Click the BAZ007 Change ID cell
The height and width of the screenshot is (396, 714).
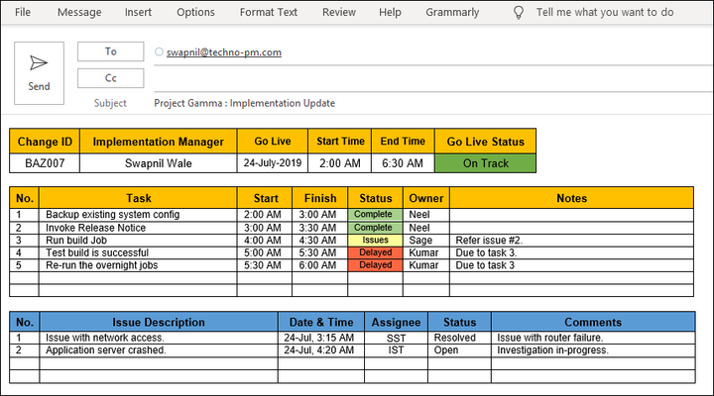pyautogui.click(x=45, y=163)
